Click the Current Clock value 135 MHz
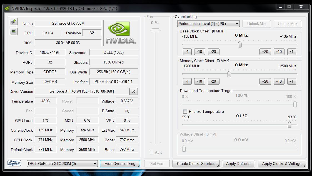Screen dimensions: 312x176 (46, 130)
